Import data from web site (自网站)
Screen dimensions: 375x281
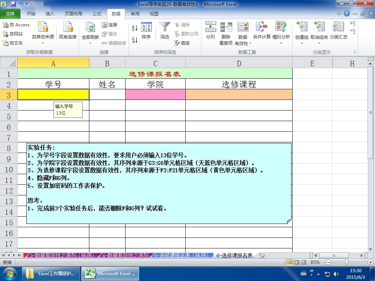click(x=13, y=34)
